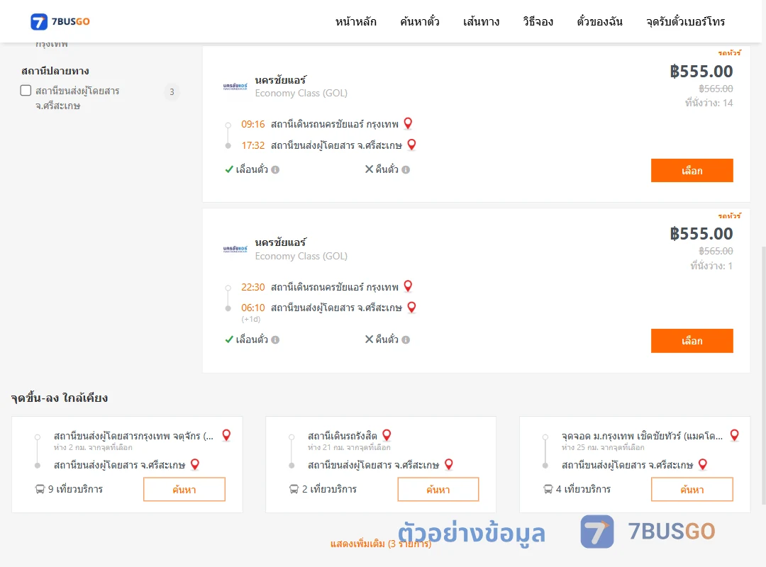Select the 22:30 trip with เลือก button
Image resolution: width=766 pixels, height=567 pixels.
pos(692,340)
